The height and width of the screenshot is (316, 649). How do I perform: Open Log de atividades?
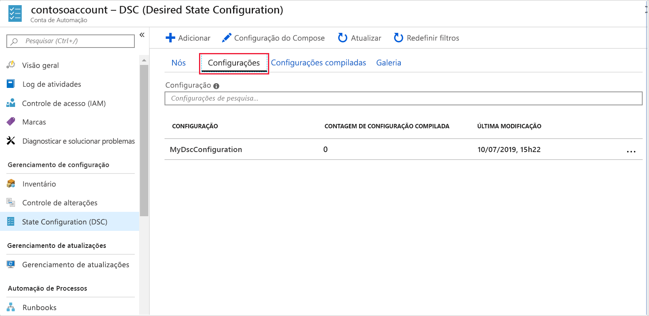(52, 84)
